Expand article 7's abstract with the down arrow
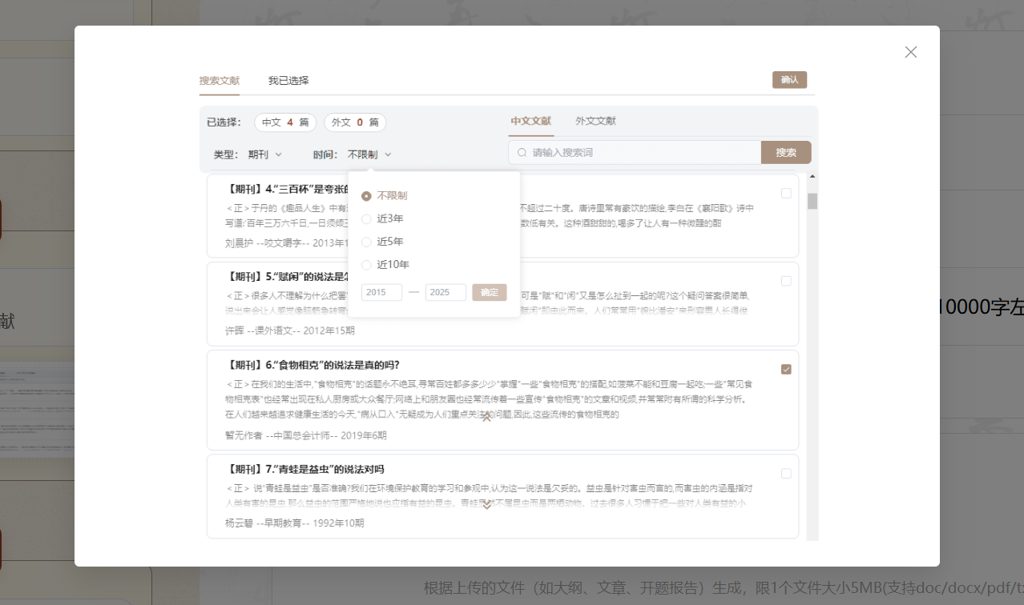The image size is (1024, 605). pyautogui.click(x=486, y=504)
